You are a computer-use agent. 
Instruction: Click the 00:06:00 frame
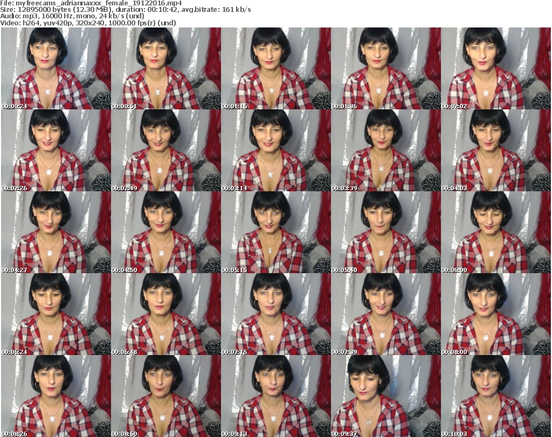(x=495, y=232)
